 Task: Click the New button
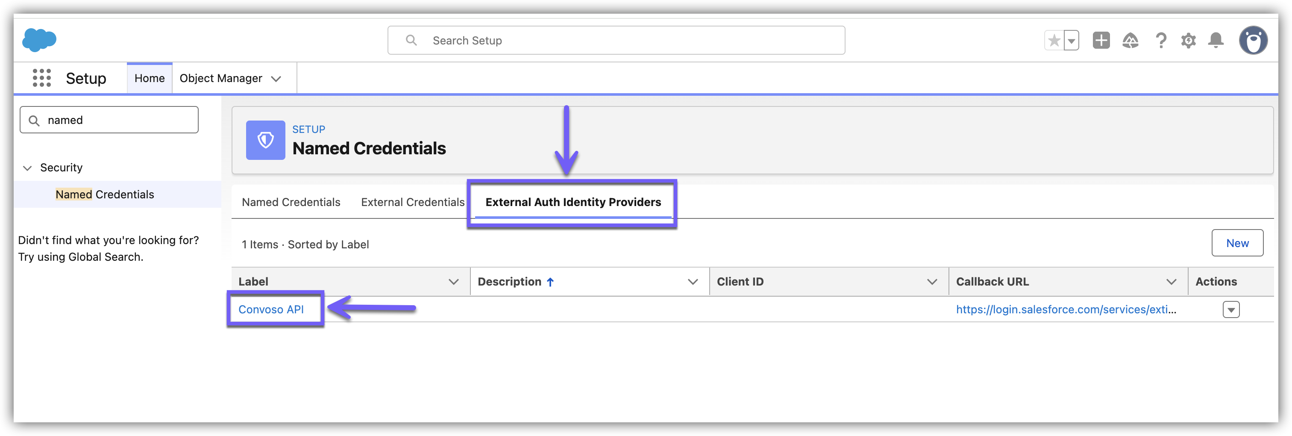coord(1237,243)
